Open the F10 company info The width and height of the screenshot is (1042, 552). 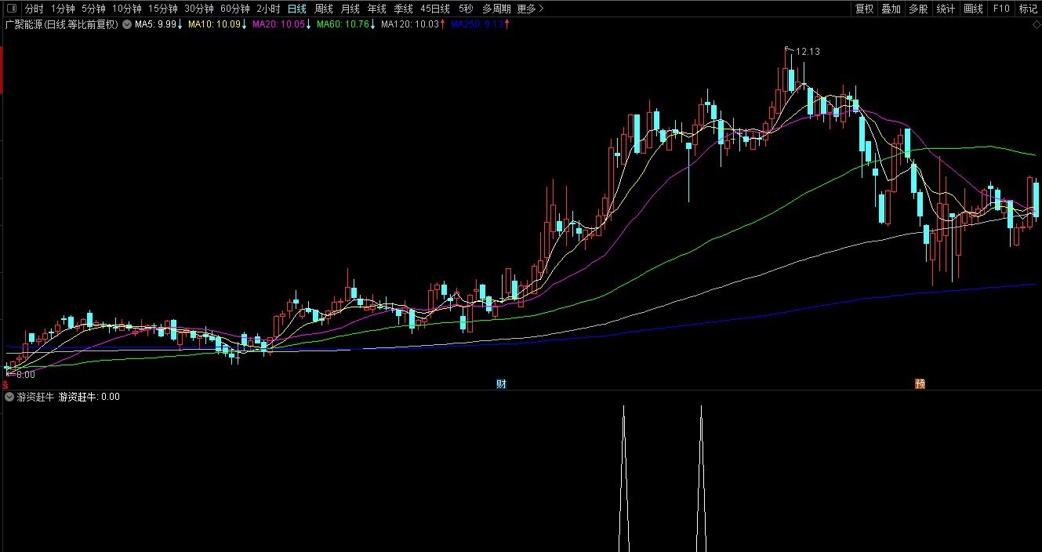click(1000, 9)
